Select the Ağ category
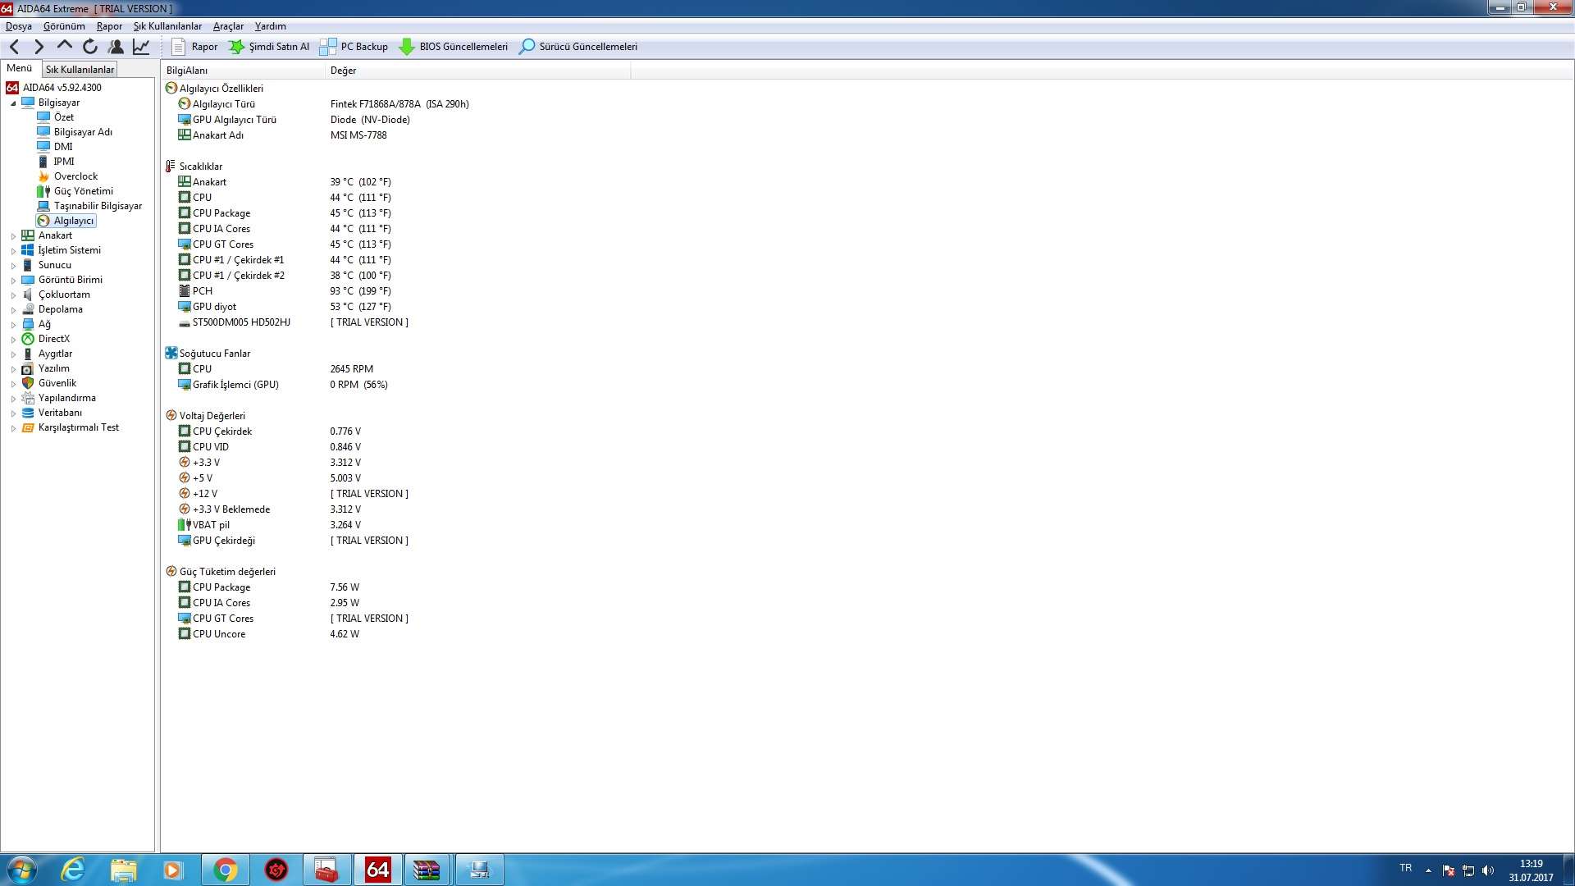This screenshot has height=886, width=1575. click(x=44, y=324)
